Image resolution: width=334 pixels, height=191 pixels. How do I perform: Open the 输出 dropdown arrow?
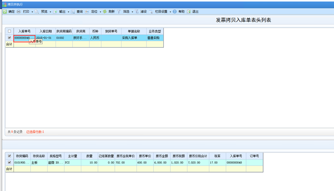pyautogui.click(x=68, y=12)
